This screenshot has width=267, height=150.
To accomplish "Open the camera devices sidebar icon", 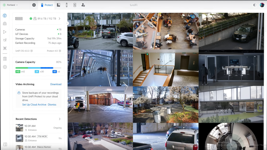I will (x=5, y=24).
